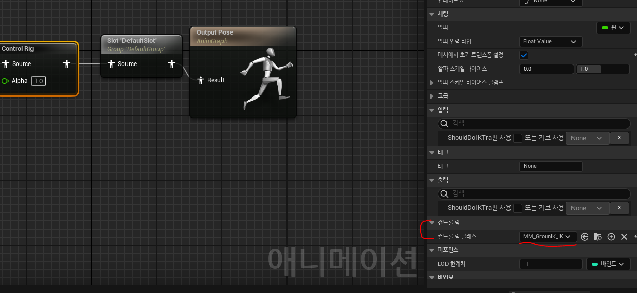Enable ShouldDoIKTra pin checkbox under 입력

518,138
